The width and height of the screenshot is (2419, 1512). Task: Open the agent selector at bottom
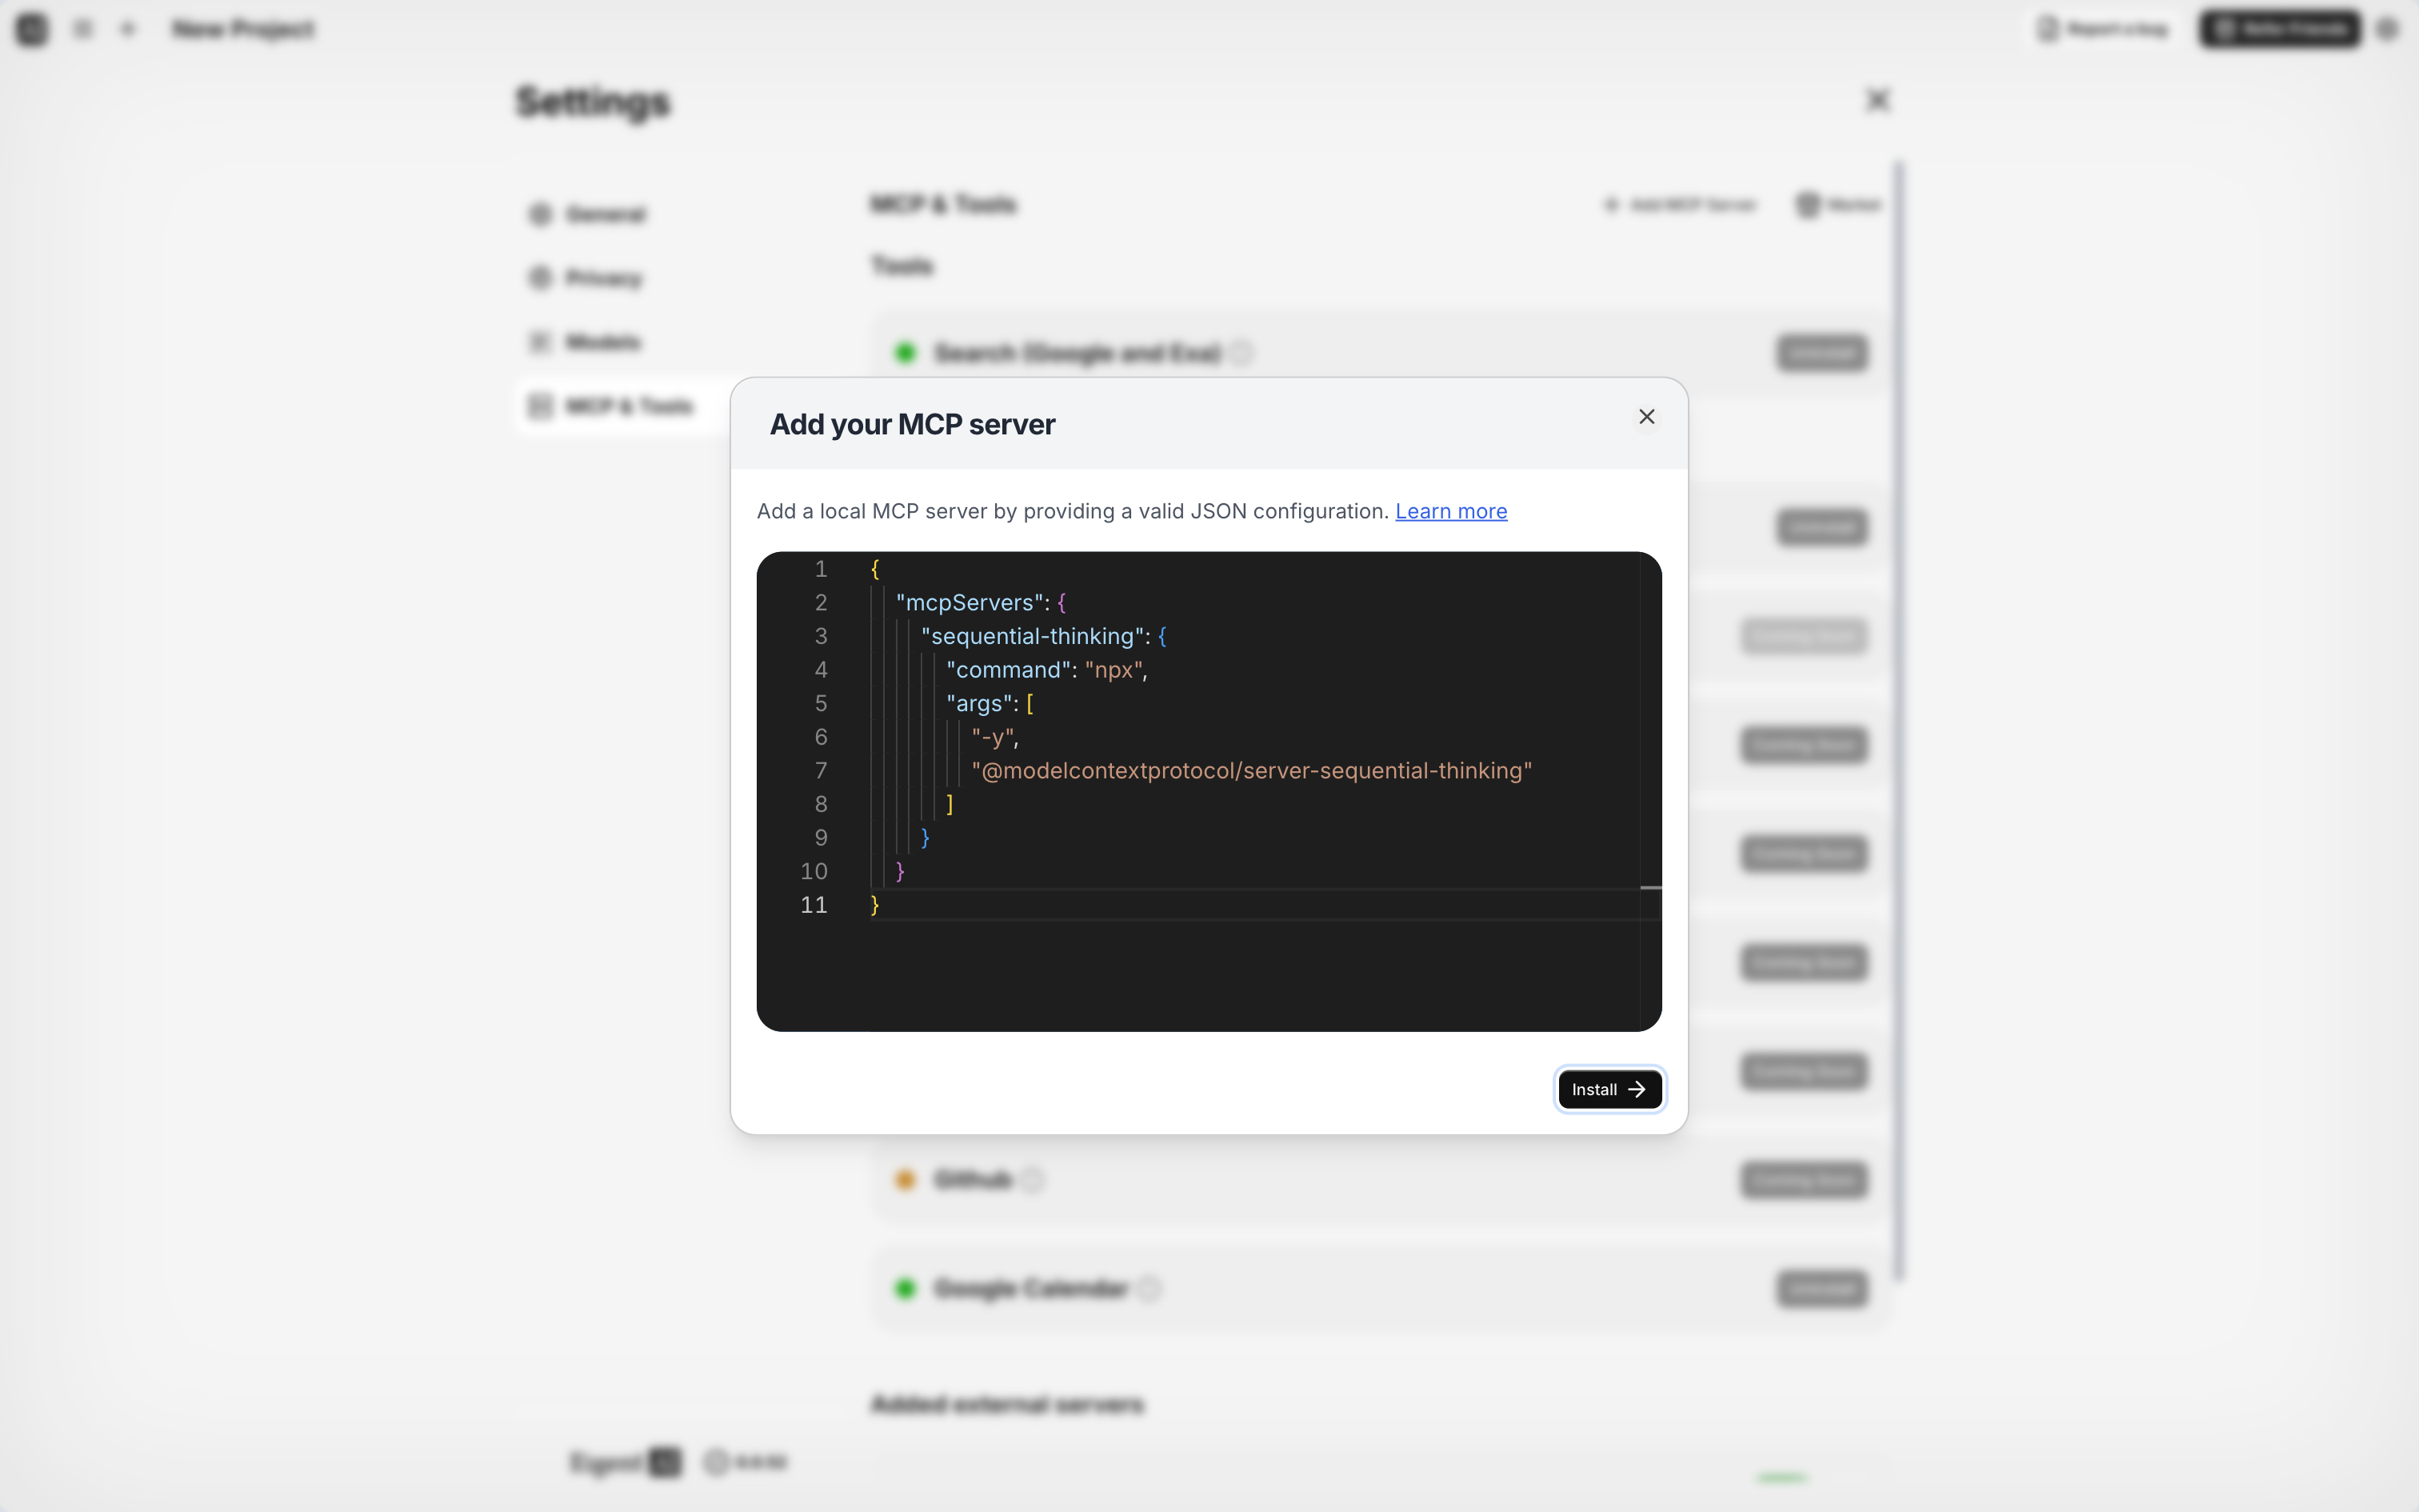pos(625,1461)
